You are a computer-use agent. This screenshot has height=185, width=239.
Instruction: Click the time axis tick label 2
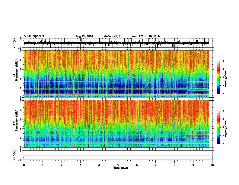pyautogui.click(x=62, y=165)
